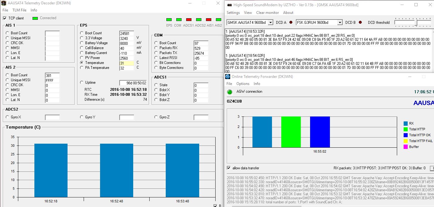
Task: Click EPS Temperature value field
Action: point(127,63)
